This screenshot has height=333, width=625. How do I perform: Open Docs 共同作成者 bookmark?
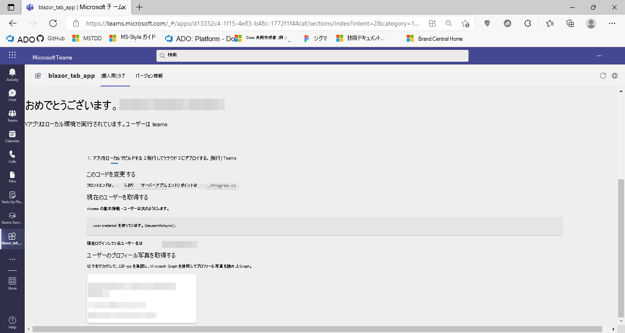(262, 38)
